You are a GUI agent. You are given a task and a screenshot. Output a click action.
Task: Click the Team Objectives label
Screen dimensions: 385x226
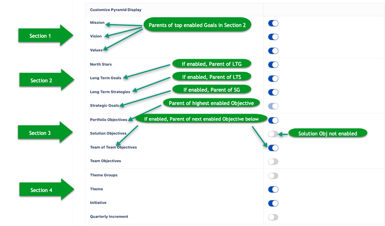tap(105, 161)
